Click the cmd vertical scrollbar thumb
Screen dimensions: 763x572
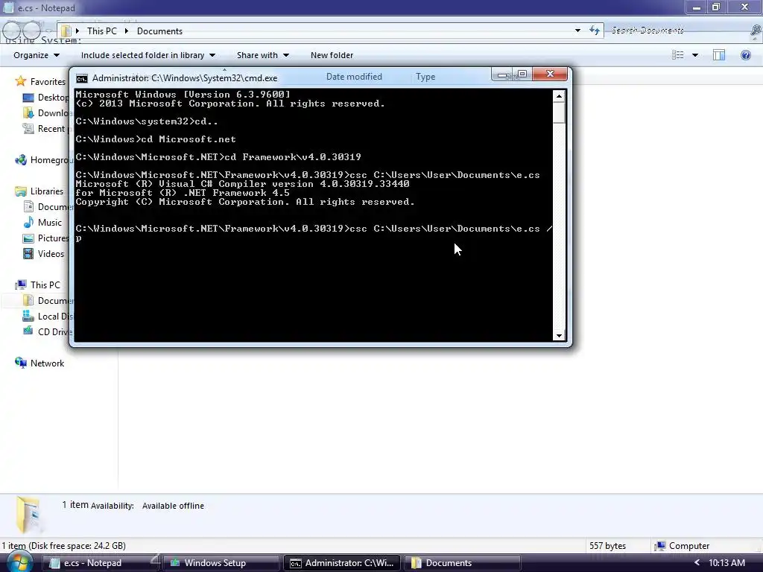point(559,113)
